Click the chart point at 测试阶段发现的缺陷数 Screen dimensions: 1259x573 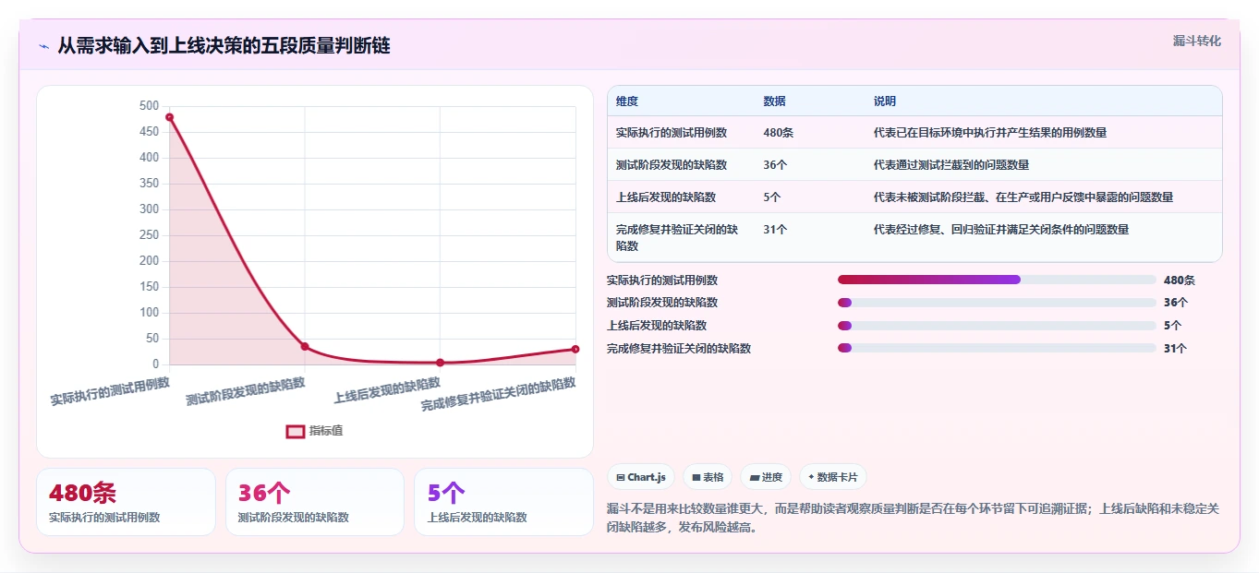point(305,346)
